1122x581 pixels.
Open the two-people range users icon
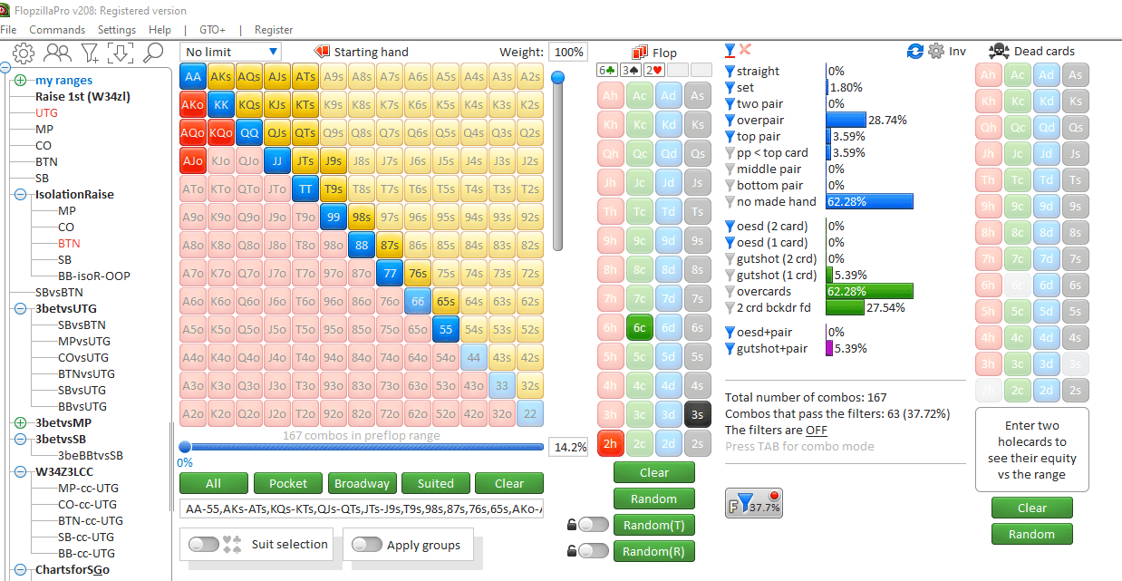pyautogui.click(x=57, y=53)
